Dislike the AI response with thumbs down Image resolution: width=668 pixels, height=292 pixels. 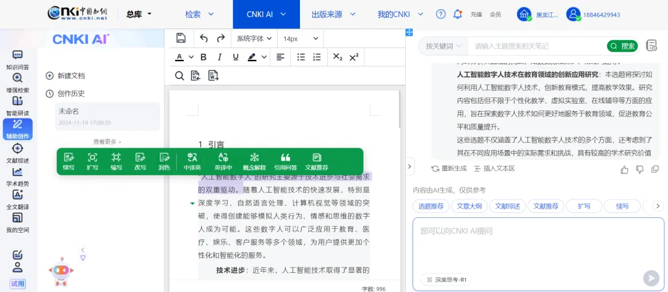pos(640,170)
